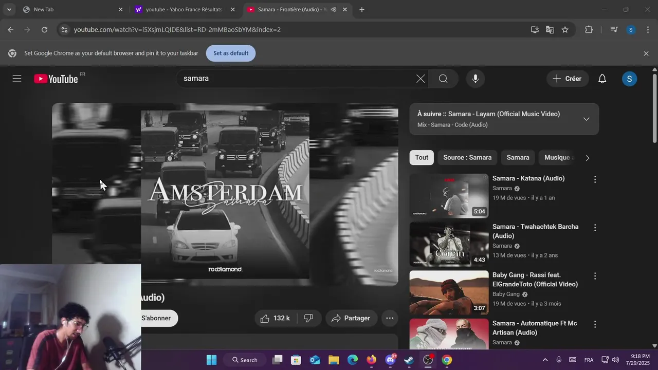Open YouTube notifications bell

click(602, 79)
